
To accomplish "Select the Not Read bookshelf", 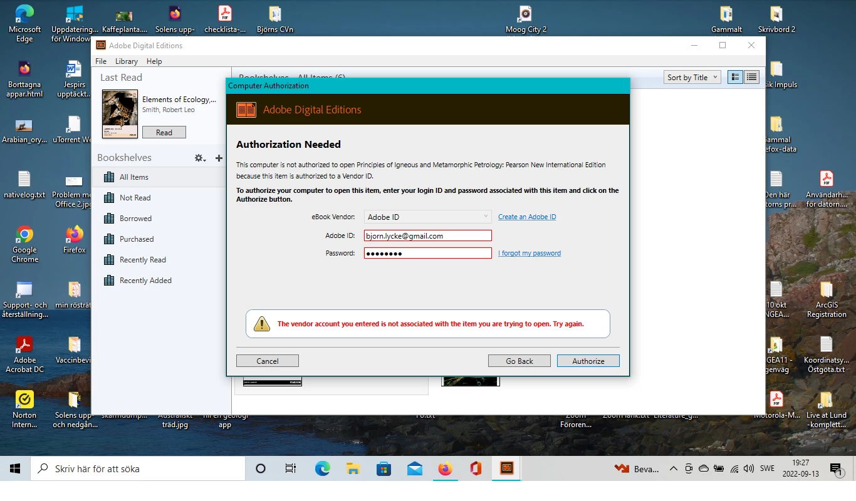I will [x=159, y=198].
